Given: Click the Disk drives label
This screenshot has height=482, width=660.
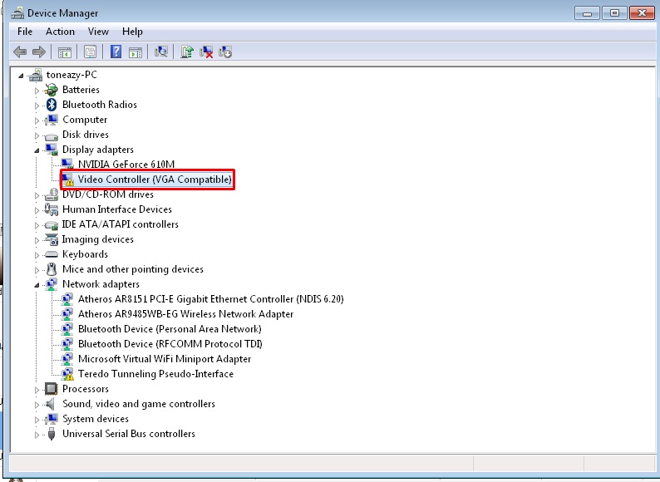Looking at the screenshot, I should (86, 135).
